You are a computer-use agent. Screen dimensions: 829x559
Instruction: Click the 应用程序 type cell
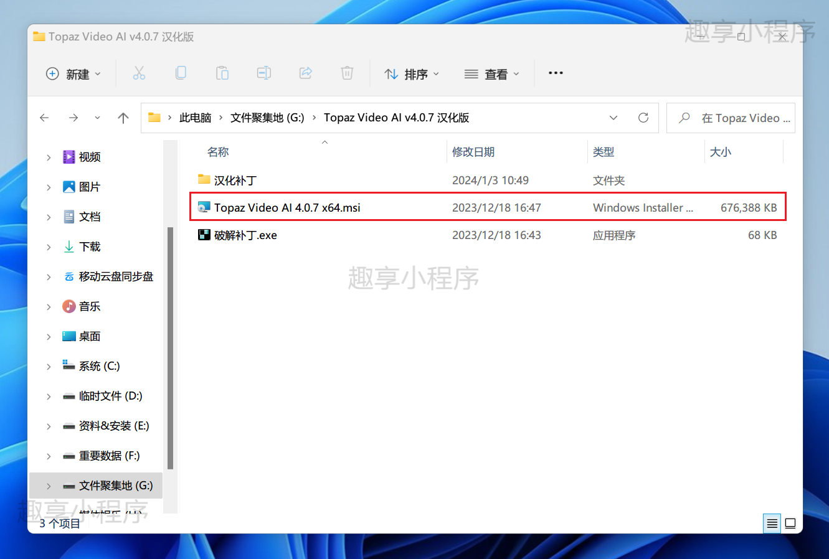tap(614, 235)
